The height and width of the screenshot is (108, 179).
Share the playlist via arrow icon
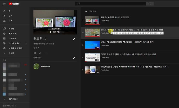[x=40, y=53]
